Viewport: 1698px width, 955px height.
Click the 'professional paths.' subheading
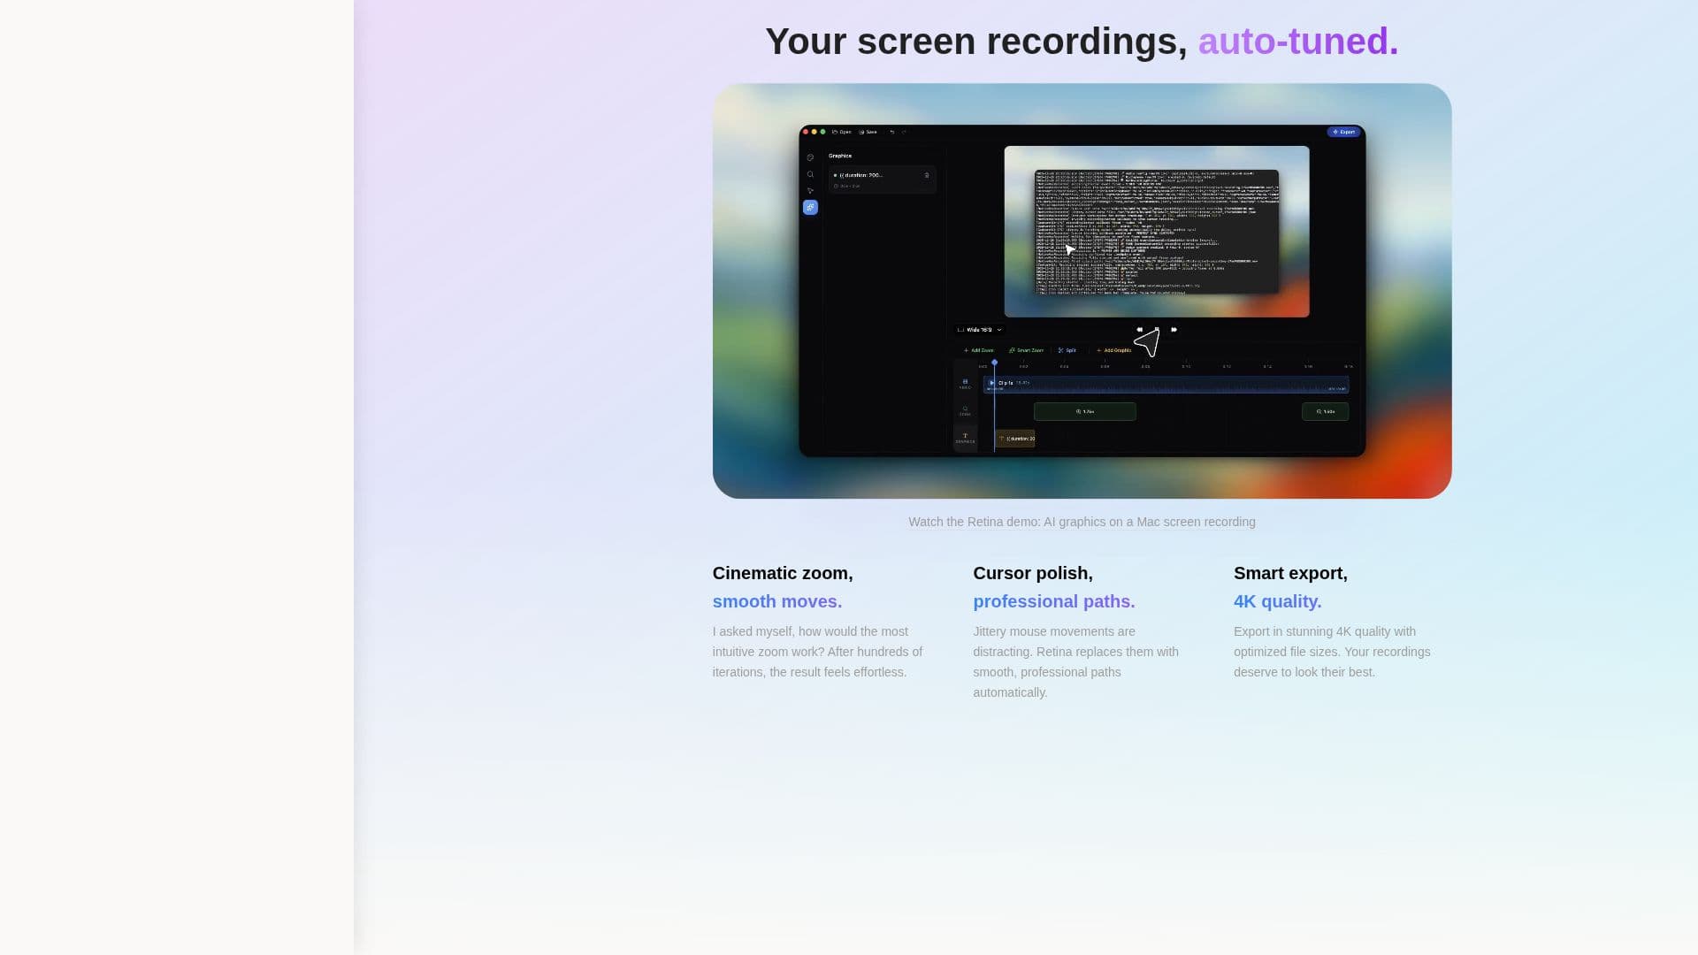click(x=1054, y=601)
